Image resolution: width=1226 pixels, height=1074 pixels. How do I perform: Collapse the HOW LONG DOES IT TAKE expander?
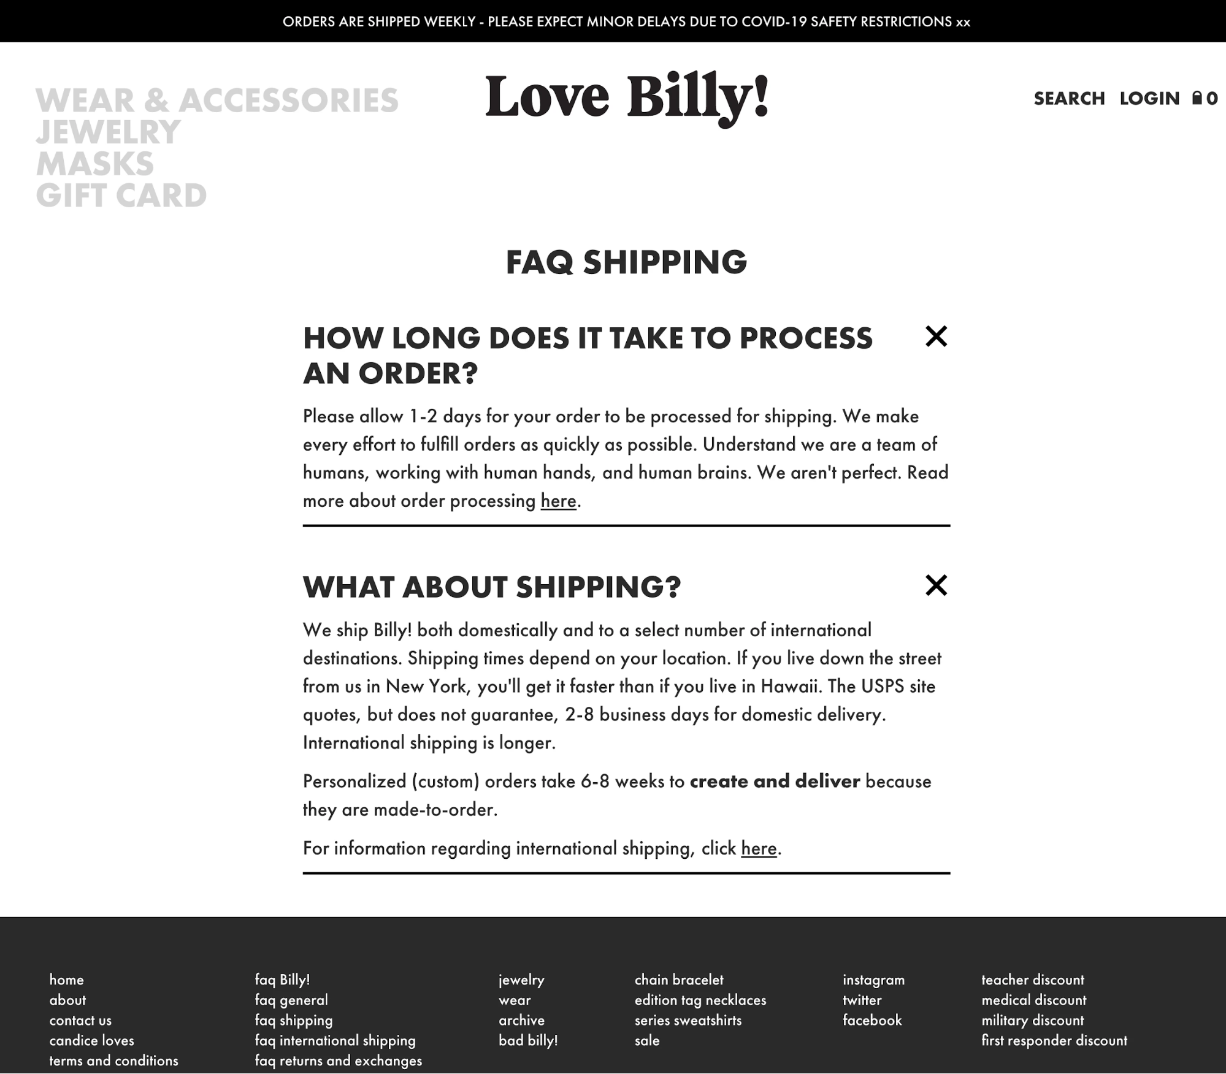pyautogui.click(x=935, y=337)
